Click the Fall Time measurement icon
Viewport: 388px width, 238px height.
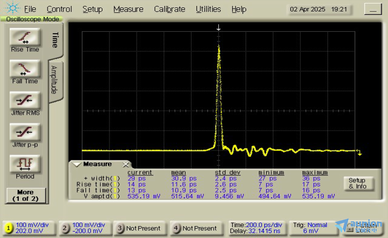click(x=25, y=69)
